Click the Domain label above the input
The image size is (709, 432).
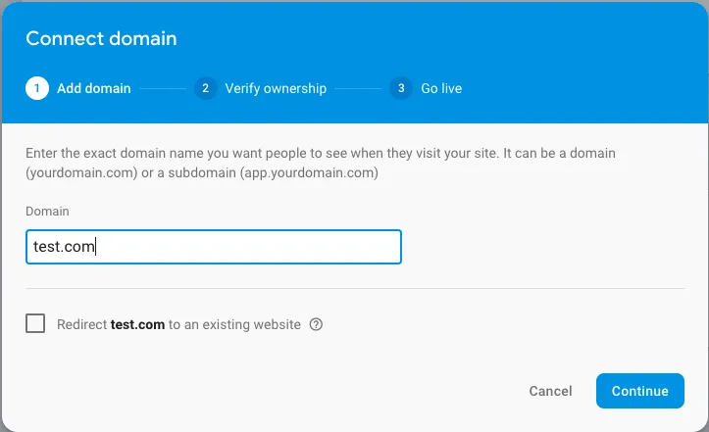coord(47,212)
